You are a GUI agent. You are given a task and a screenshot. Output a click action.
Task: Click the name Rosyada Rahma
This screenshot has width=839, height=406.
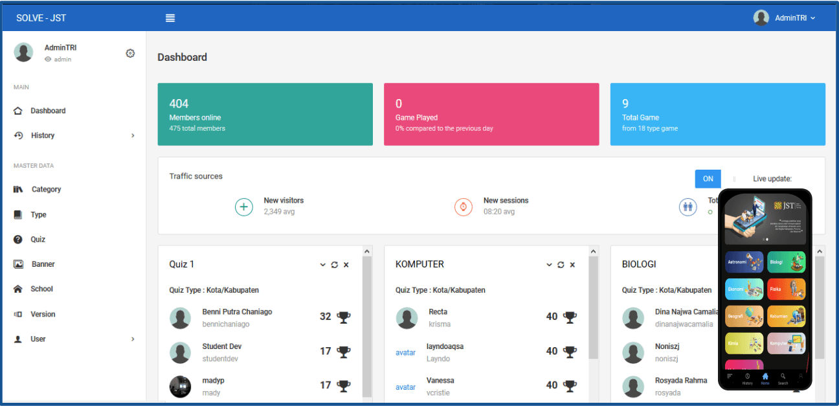pos(681,381)
